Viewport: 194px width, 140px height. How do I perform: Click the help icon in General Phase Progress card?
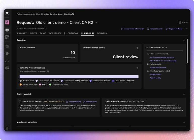[x=137, y=68]
